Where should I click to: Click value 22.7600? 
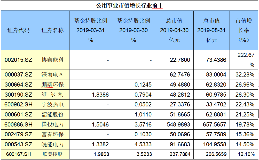pos(180,60)
